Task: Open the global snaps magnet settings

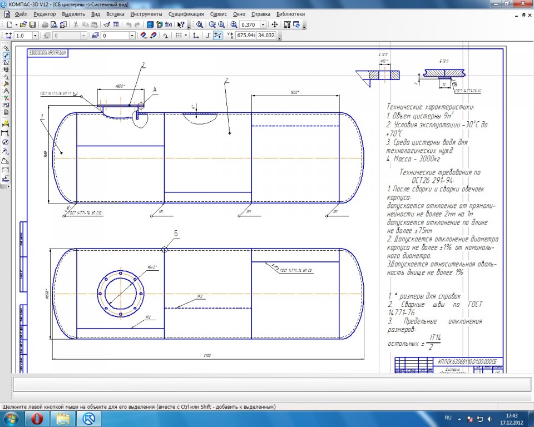Action: (x=144, y=36)
